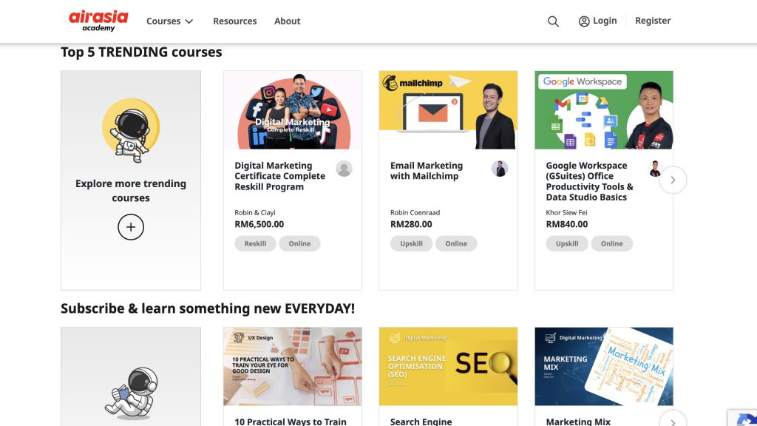Click the price RM280.00
Image resolution: width=757 pixels, height=426 pixels.
411,224
